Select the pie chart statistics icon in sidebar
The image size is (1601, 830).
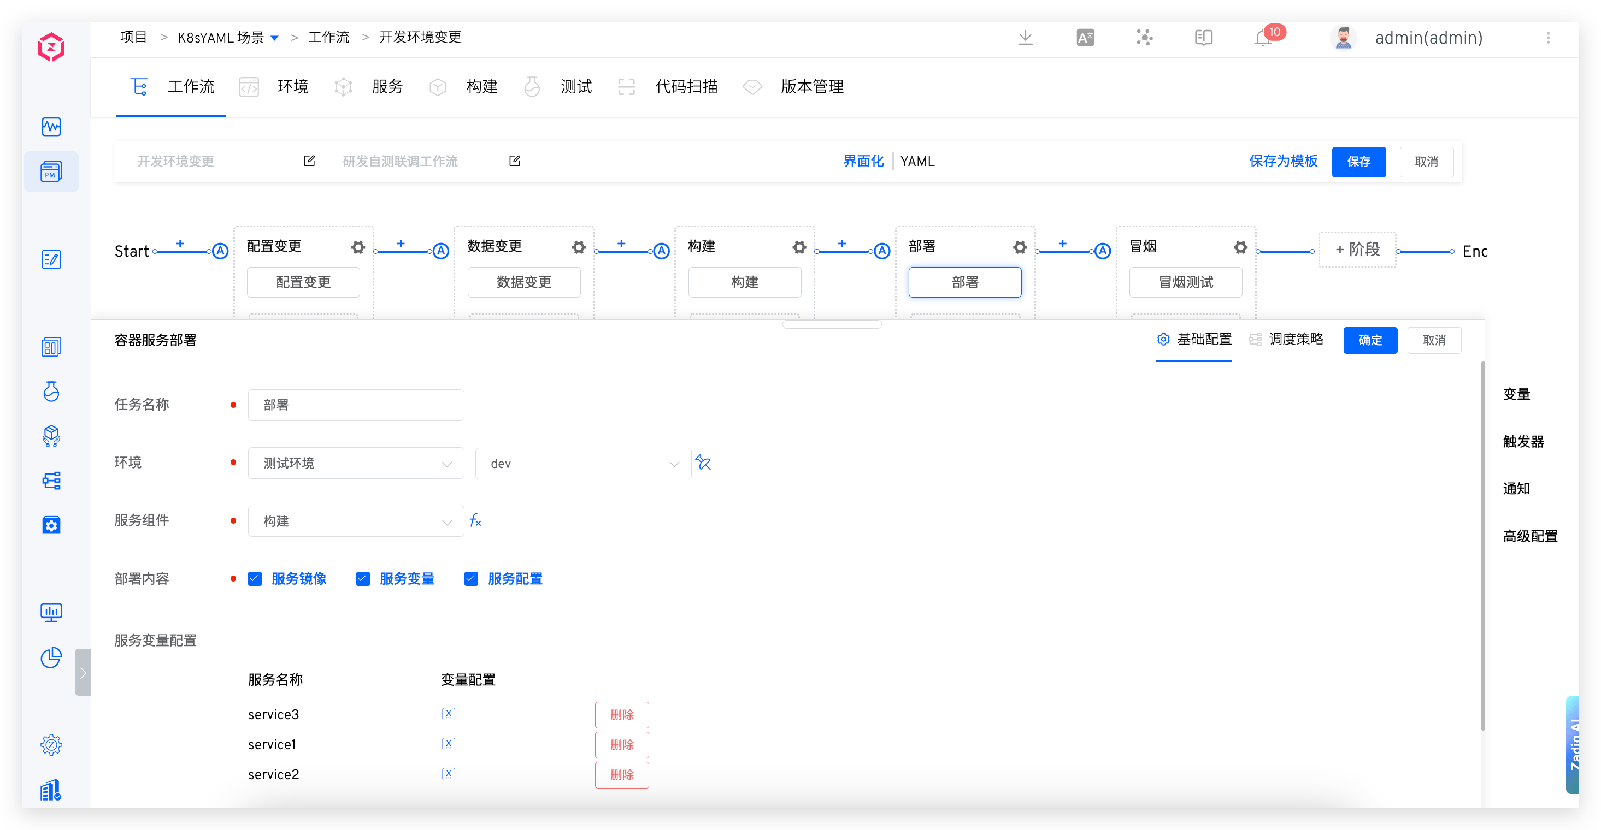point(51,658)
